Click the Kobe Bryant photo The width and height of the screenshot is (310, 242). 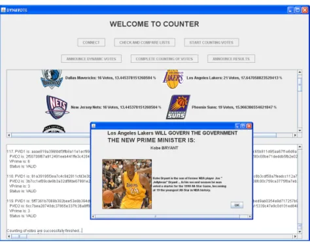tap(127, 184)
